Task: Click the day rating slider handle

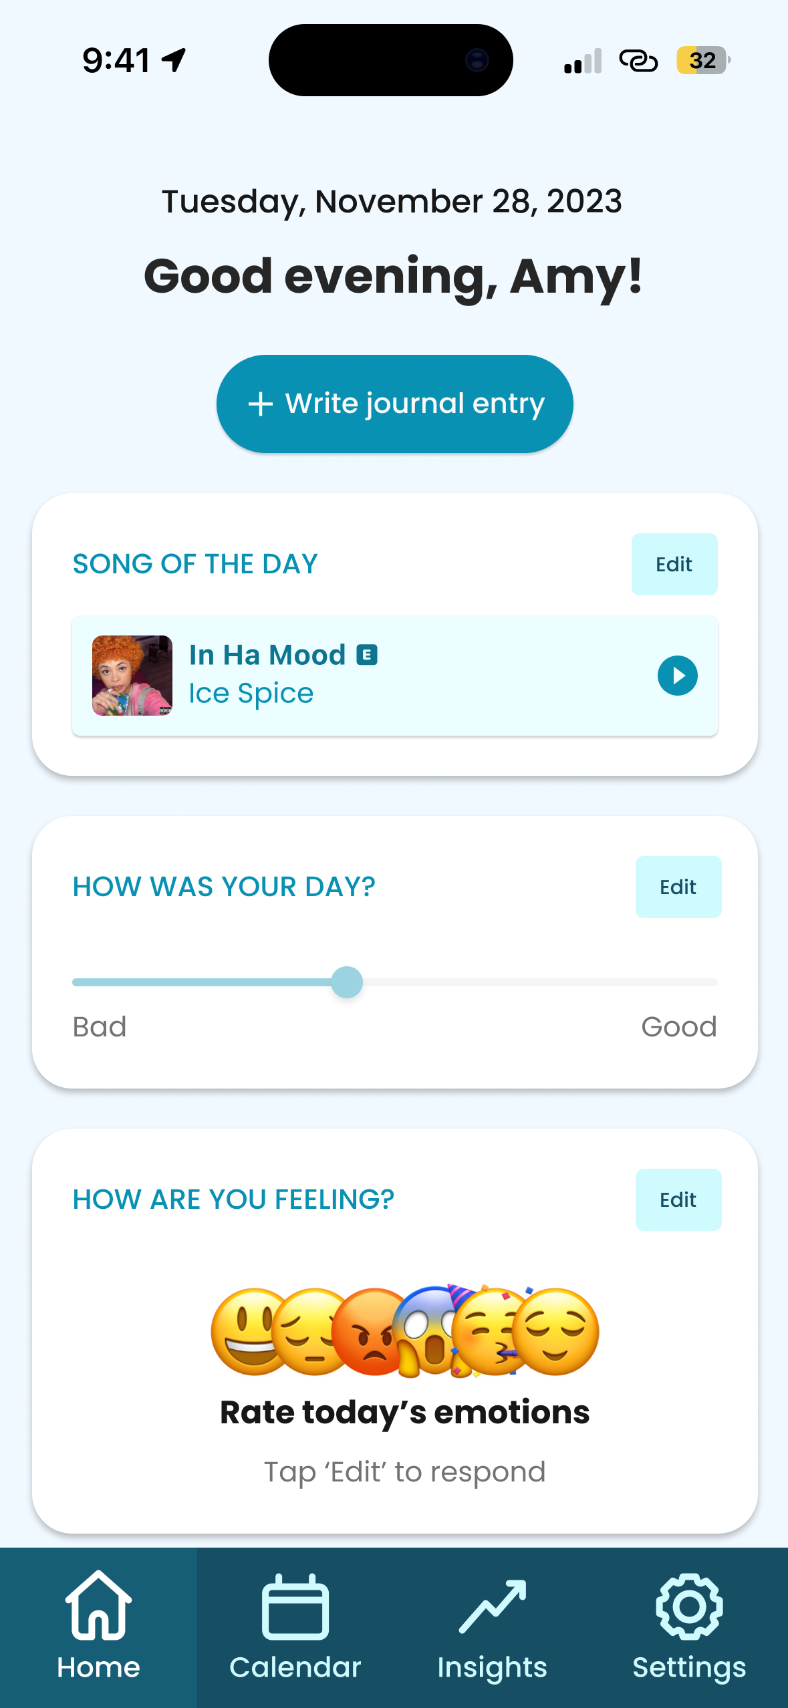Action: click(x=347, y=982)
